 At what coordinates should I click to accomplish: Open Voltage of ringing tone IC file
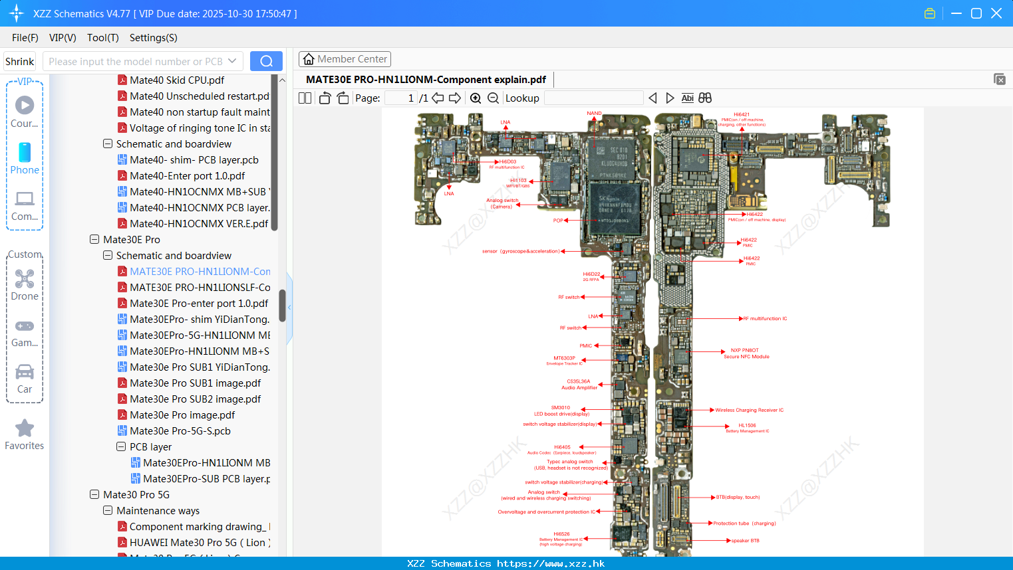coord(200,128)
